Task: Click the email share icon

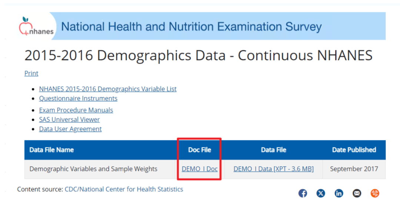Action: click(357, 193)
